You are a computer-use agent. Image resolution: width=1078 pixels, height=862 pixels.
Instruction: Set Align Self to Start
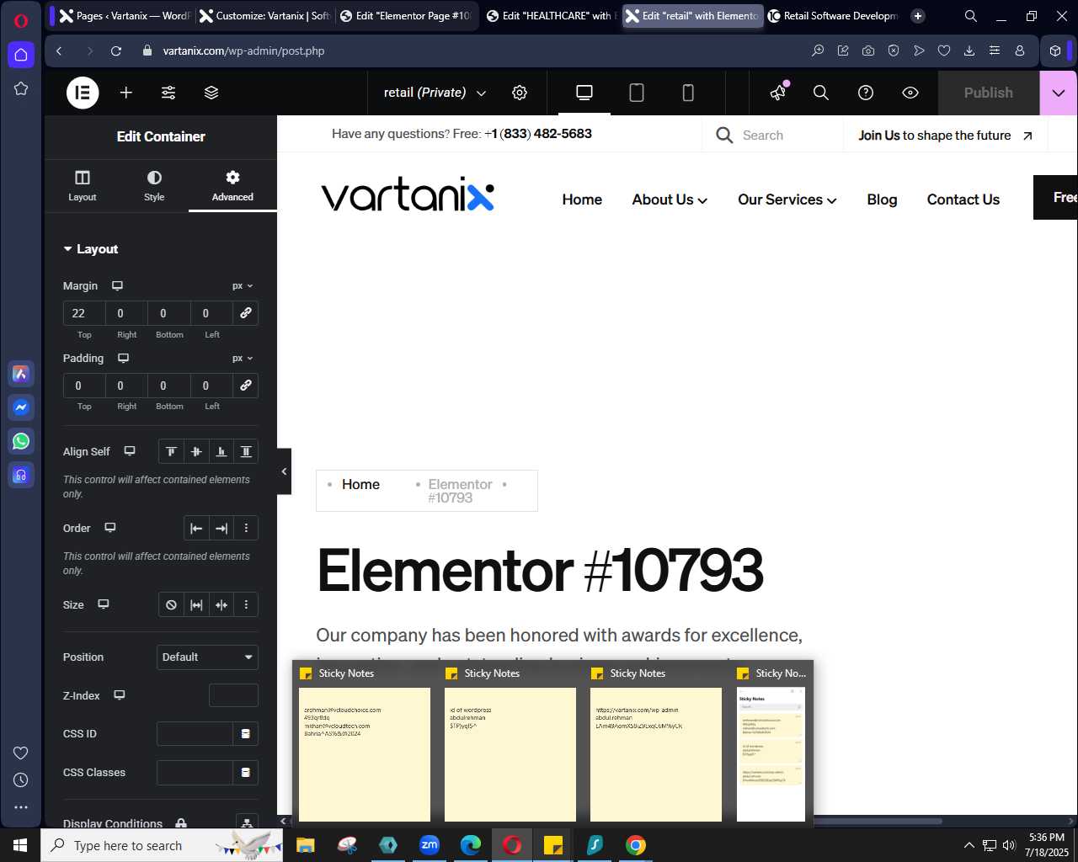(171, 452)
